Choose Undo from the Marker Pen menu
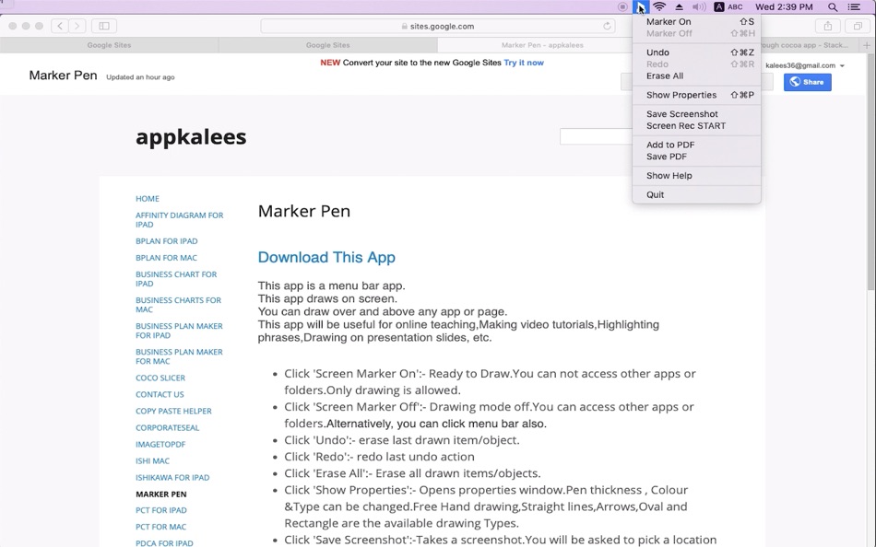 click(696, 52)
